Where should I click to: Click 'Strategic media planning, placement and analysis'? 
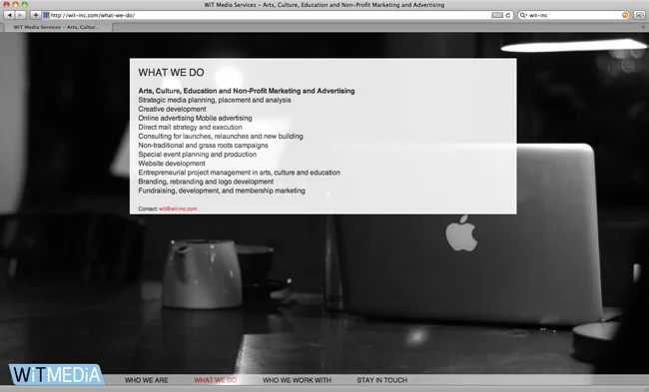pyautogui.click(x=215, y=100)
